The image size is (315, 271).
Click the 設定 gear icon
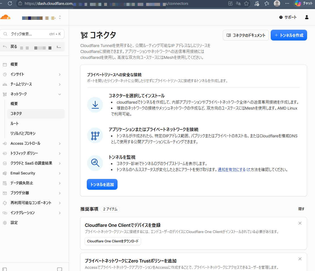pyautogui.click(x=5, y=223)
